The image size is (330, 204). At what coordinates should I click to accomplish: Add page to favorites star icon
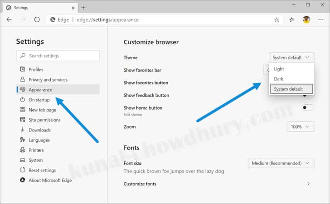tap(277, 20)
